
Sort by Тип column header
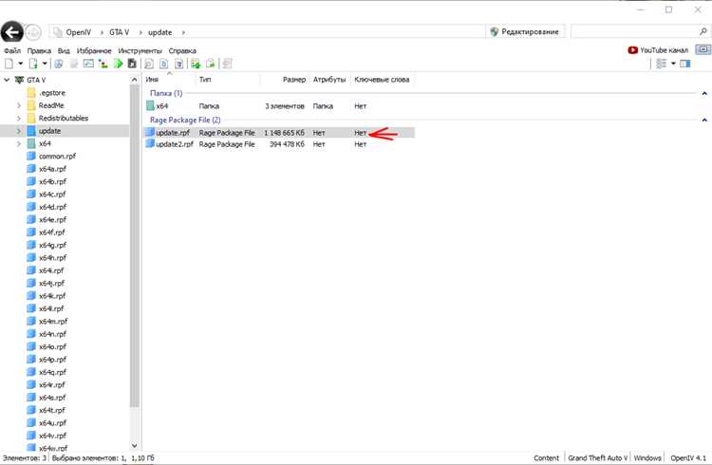click(x=228, y=80)
